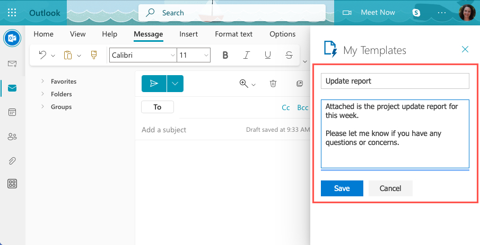Toggle Bold formatting
Viewport: 480px width, 245px height.
coord(225,55)
